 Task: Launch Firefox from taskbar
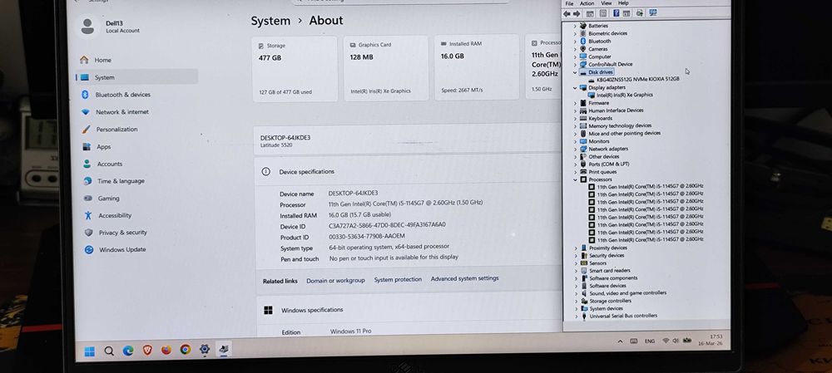[x=166, y=350]
